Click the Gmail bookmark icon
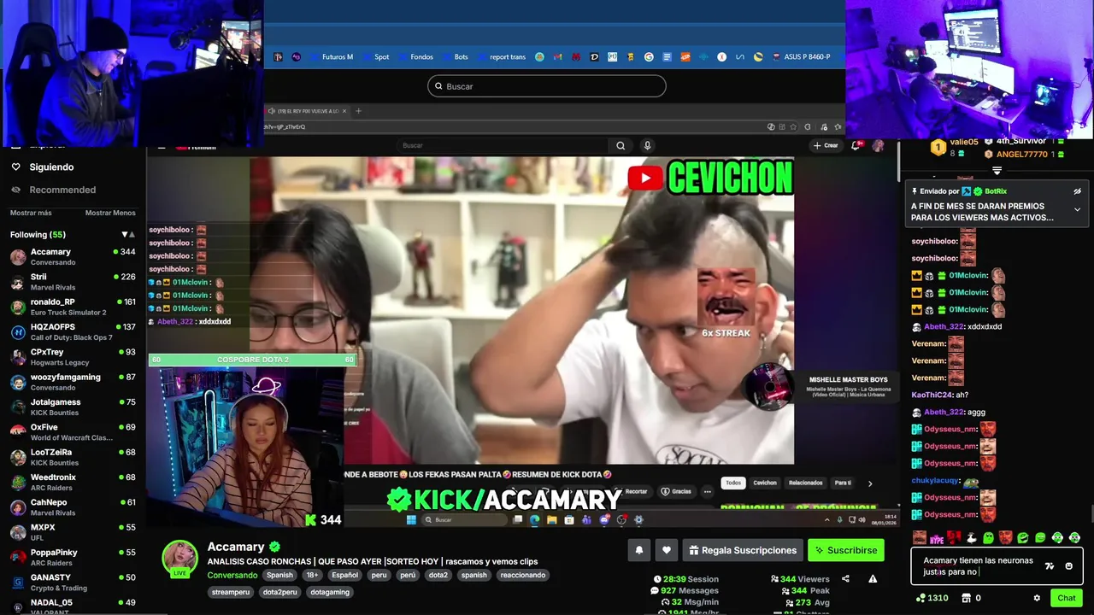 point(557,57)
